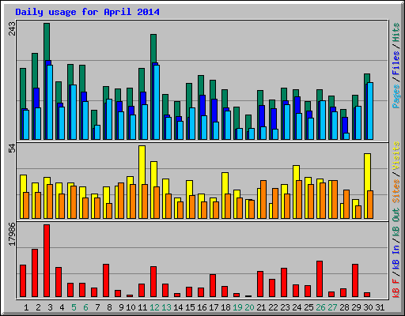Select day label 30 on the x-axis
This screenshot has height=316, width=405.
point(368,307)
